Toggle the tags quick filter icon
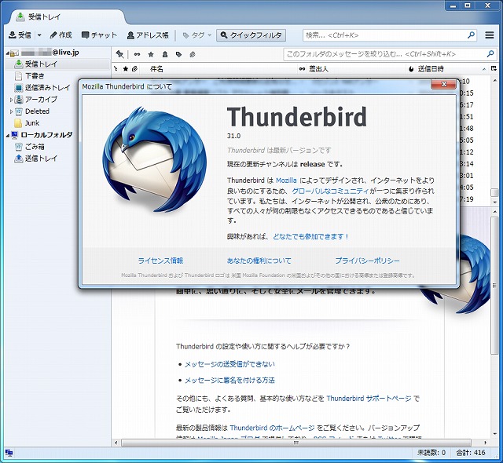The height and width of the screenshot is (463, 503). [178, 54]
